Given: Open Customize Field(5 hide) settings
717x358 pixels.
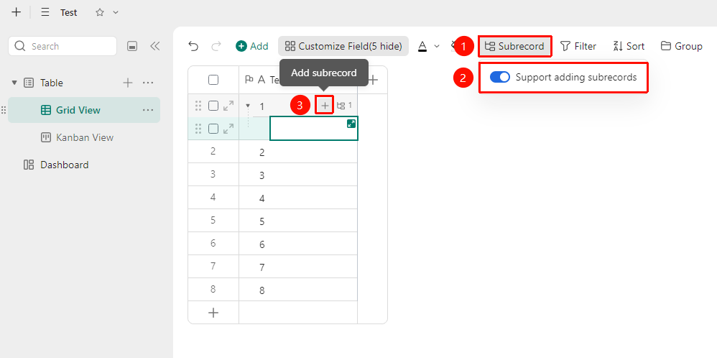Looking at the screenshot, I should click(x=343, y=46).
